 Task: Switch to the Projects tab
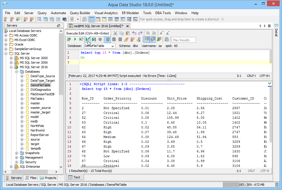coord(48,178)
